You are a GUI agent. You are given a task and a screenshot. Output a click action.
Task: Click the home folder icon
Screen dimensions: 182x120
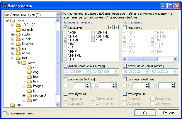(13, 20)
